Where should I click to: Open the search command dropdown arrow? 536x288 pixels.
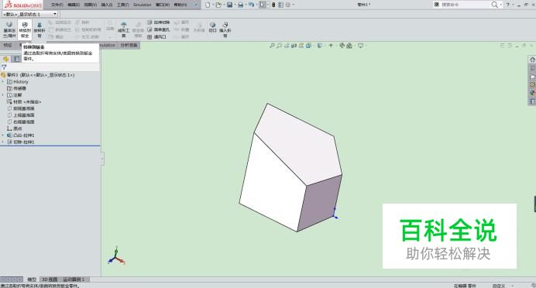coord(501,5)
